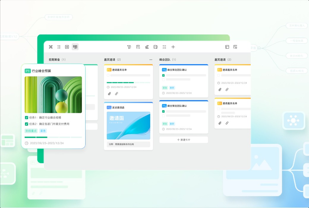
Task: Open the panel layout icon on the right
Action: (227, 47)
